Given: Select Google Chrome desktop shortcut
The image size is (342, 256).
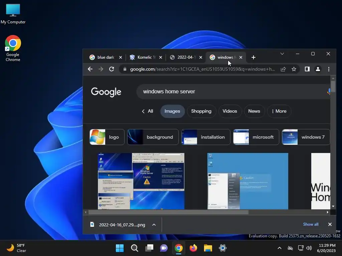Looking at the screenshot, I should (x=13, y=48).
